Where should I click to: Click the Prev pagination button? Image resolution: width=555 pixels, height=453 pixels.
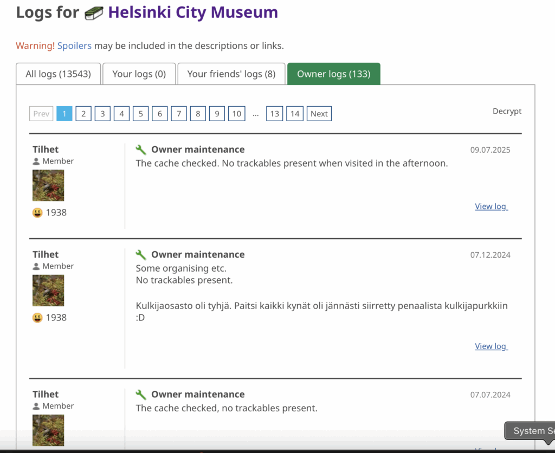tap(41, 114)
